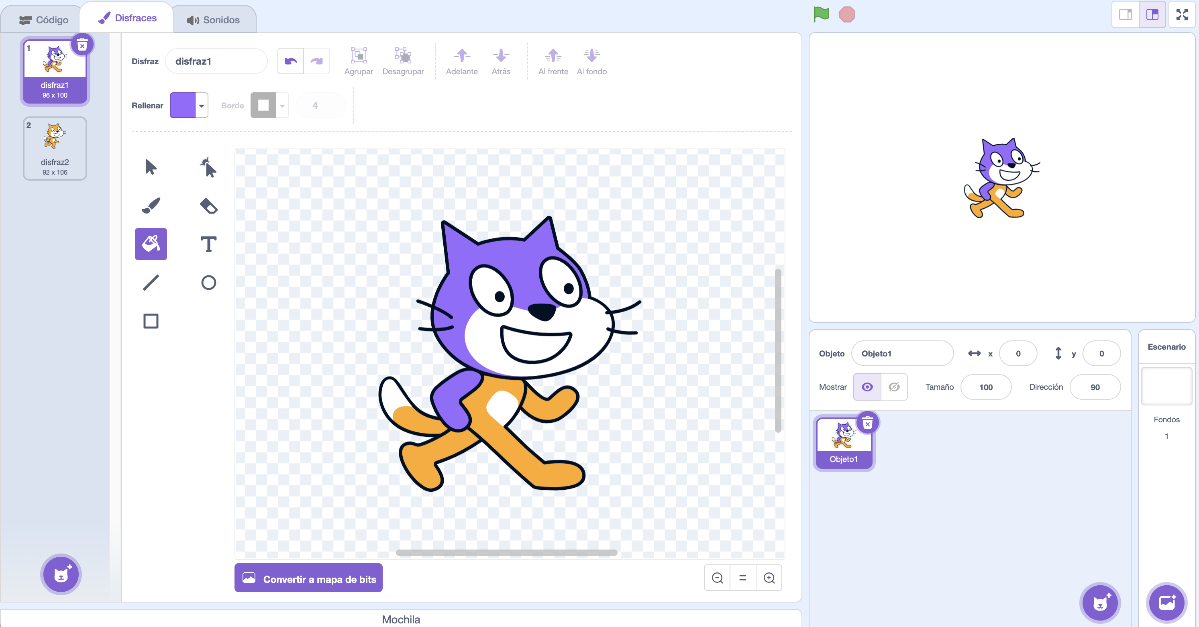Screen dimensions: 1199x627
Task: Add a new sprite in the sprite pane
Action: (1100, 603)
